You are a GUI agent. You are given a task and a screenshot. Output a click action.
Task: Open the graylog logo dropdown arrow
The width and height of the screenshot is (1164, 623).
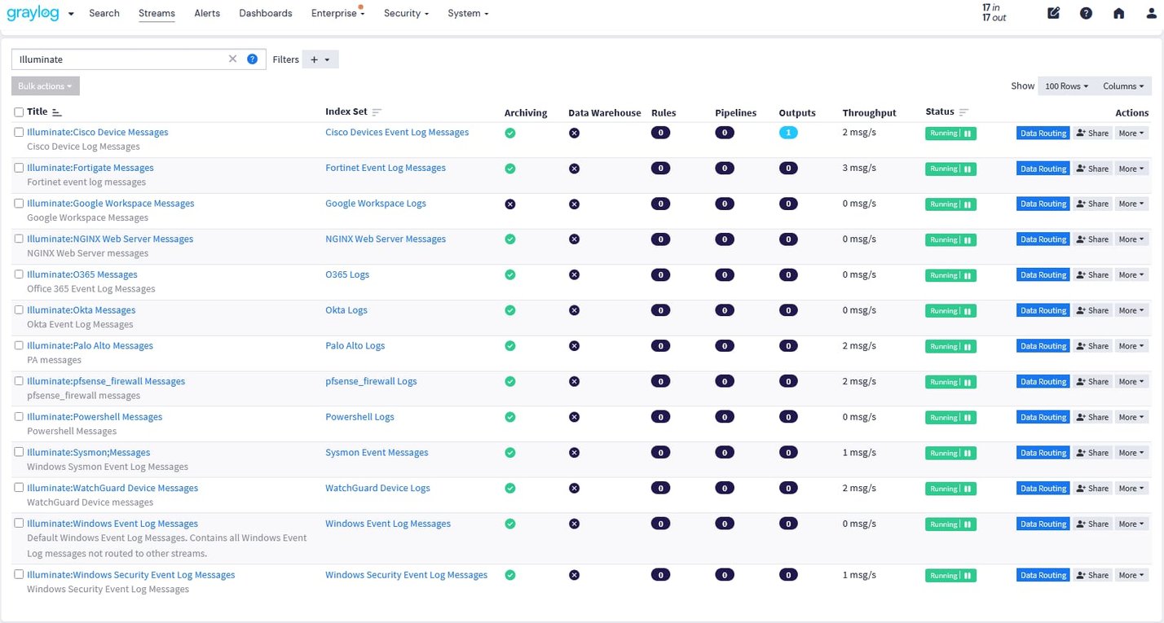click(71, 14)
